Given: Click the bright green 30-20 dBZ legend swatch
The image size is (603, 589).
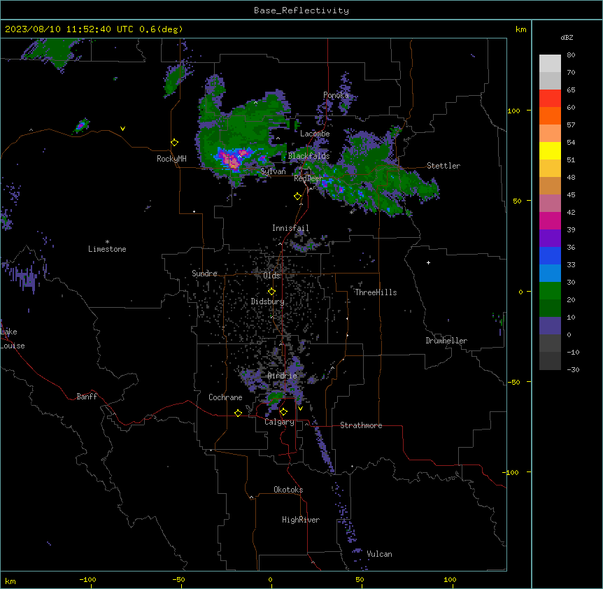Looking at the screenshot, I should [550, 291].
